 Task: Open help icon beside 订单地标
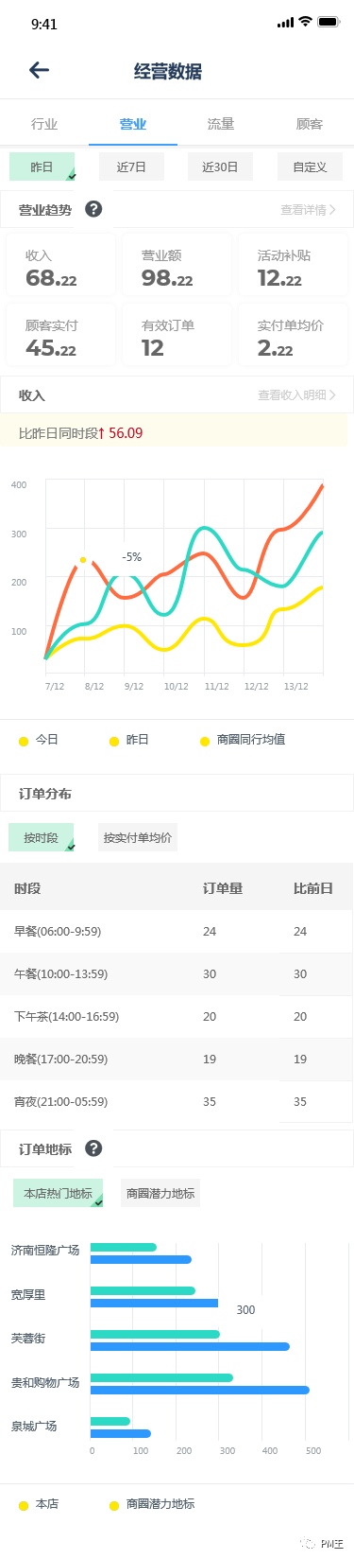(x=93, y=1148)
